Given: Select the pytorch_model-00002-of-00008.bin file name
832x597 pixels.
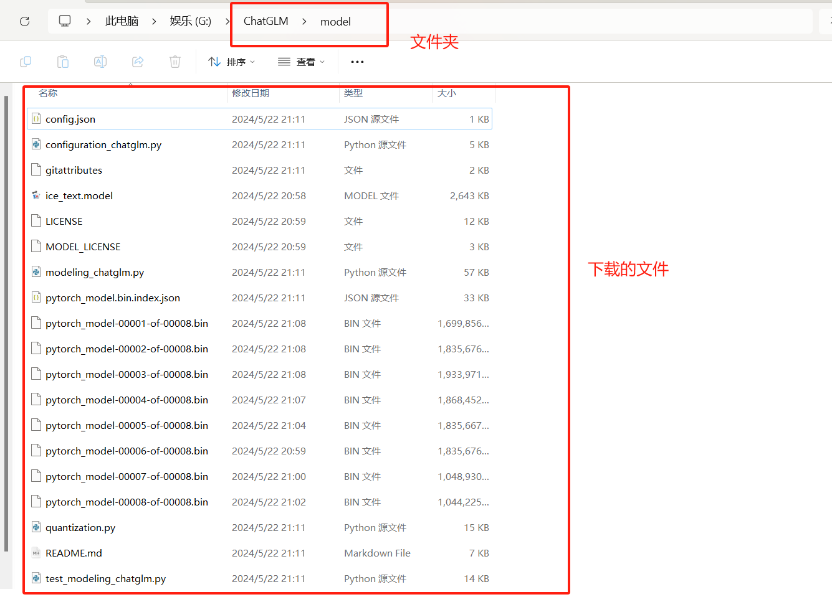Looking at the screenshot, I should point(127,349).
